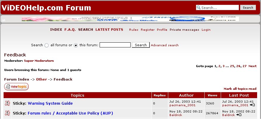Click the sticky icon beside Warning System Guide
The image size is (261, 119).
tap(7, 103)
